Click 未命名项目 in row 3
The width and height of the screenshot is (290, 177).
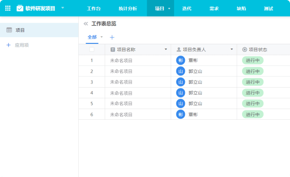click(x=121, y=82)
